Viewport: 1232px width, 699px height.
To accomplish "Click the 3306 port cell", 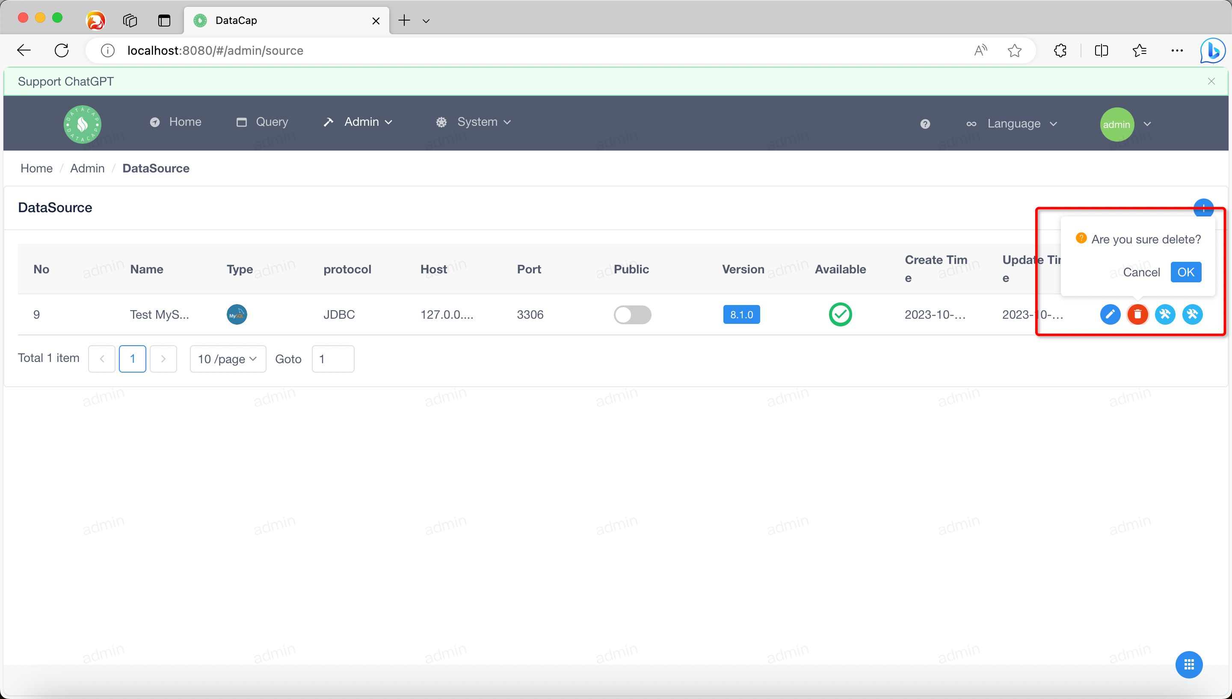I will click(x=530, y=314).
